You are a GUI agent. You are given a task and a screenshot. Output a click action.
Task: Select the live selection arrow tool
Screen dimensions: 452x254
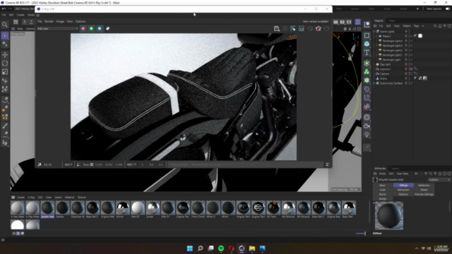[x=5, y=35]
